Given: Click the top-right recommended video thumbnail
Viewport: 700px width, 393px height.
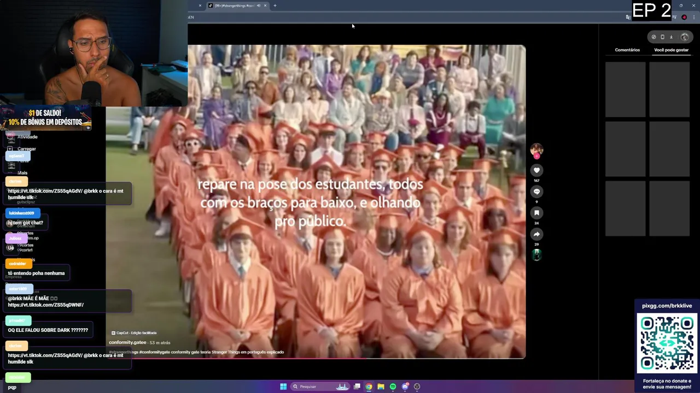Looking at the screenshot, I should [669, 90].
